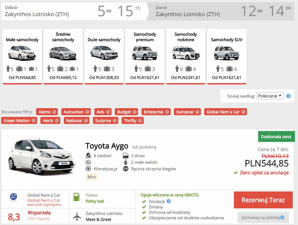Click the pickup date 5 Wt

pos(105,11)
